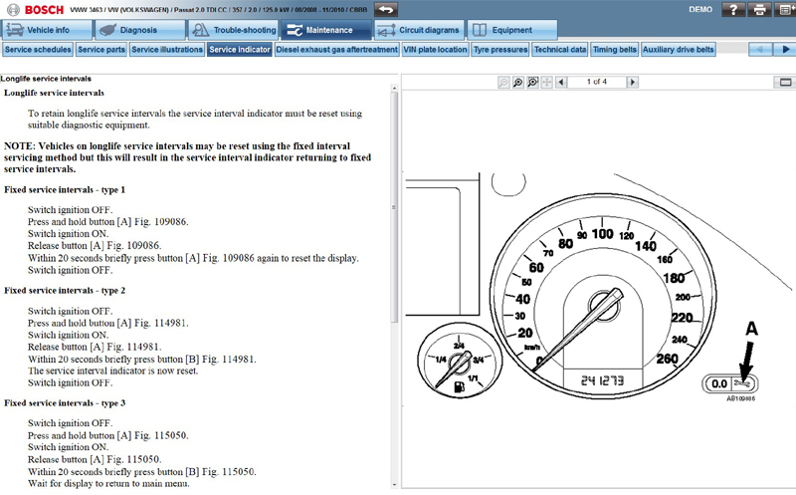Click the zoom in magnifier icon
This screenshot has height=495, width=796.
tap(517, 82)
